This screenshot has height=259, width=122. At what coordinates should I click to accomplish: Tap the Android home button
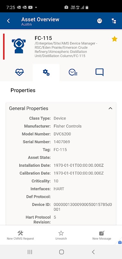click(61, 252)
